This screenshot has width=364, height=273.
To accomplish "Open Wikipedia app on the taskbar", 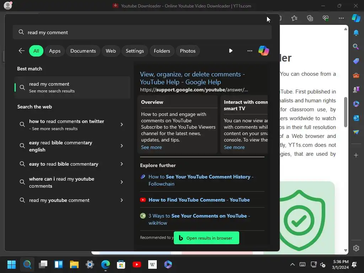I will click(x=152, y=264).
